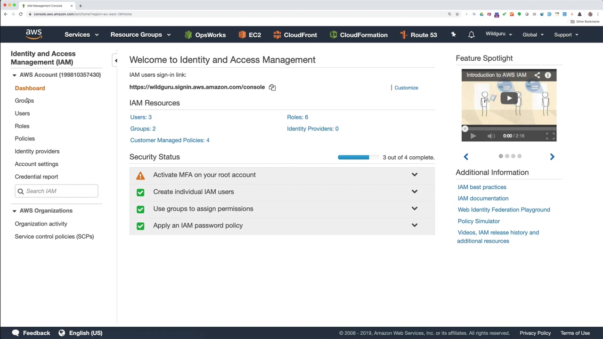603x339 pixels.
Task: Open Groups in the IAM sidebar
Action: 24,101
